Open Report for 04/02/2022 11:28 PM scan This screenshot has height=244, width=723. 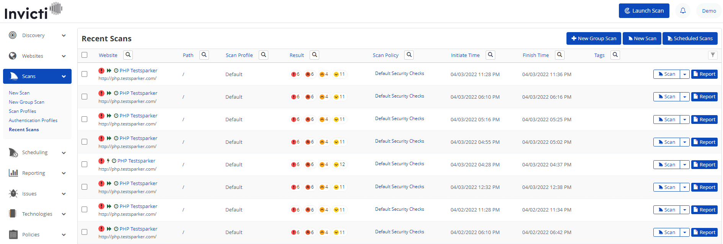[704, 210]
